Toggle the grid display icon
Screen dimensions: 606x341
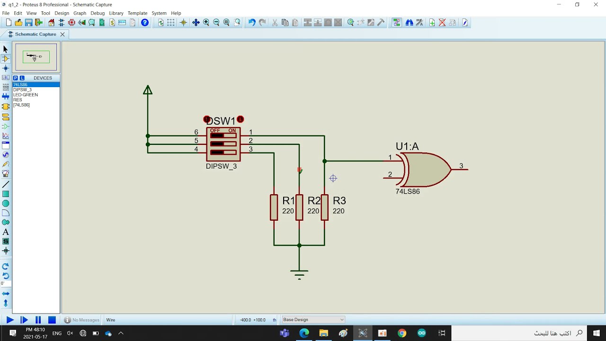coord(171,22)
